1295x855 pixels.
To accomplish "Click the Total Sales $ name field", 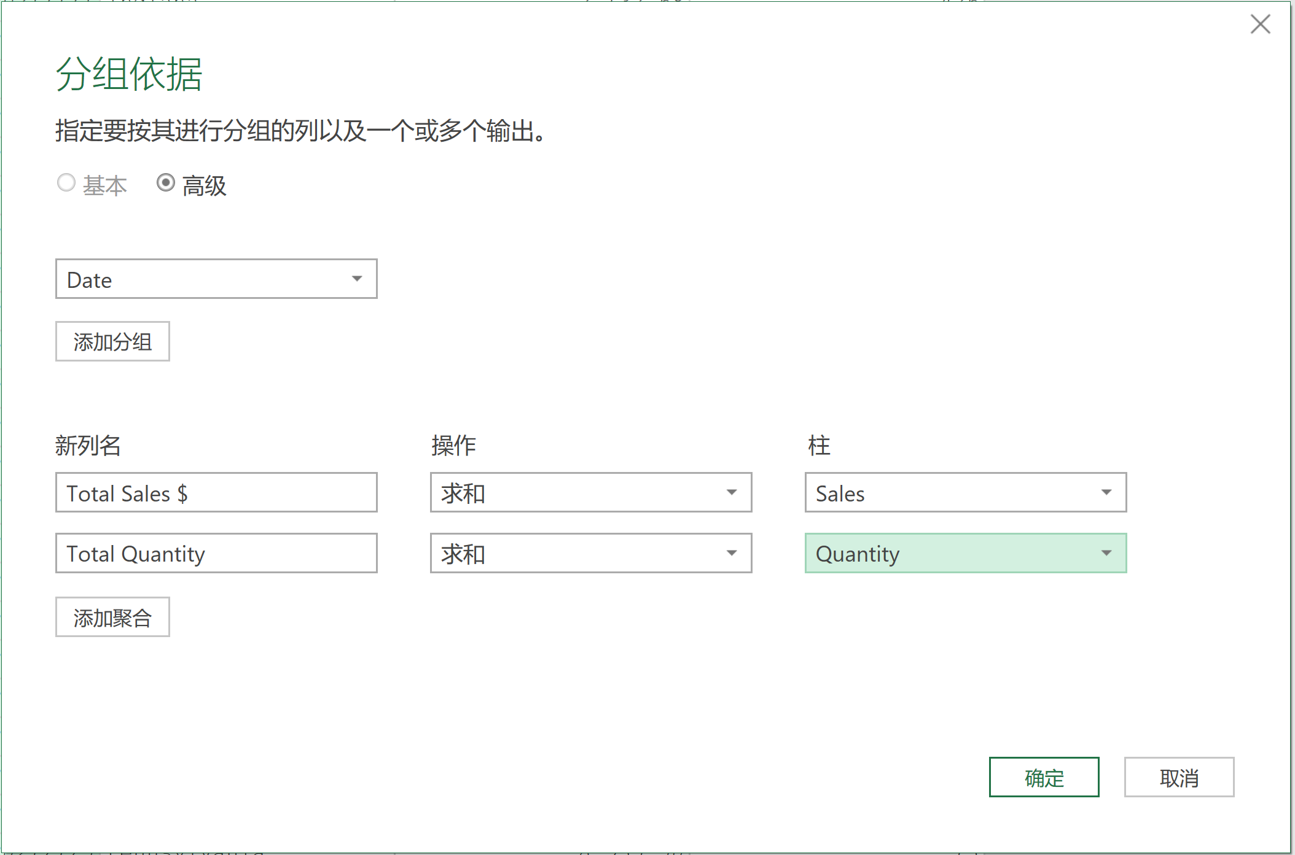I will click(x=216, y=493).
